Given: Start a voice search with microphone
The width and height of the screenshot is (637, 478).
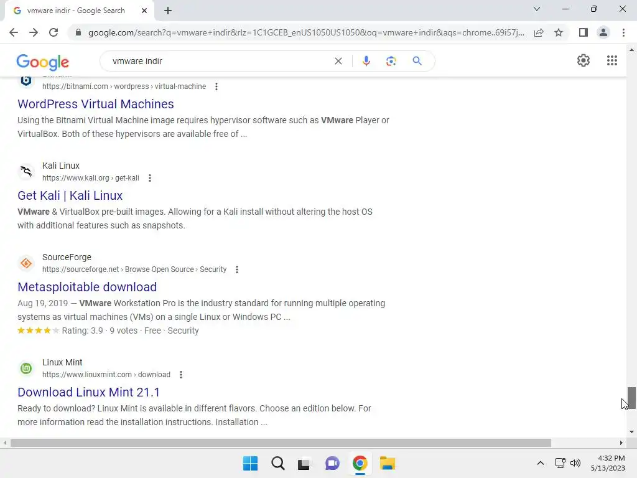Looking at the screenshot, I should (x=366, y=61).
